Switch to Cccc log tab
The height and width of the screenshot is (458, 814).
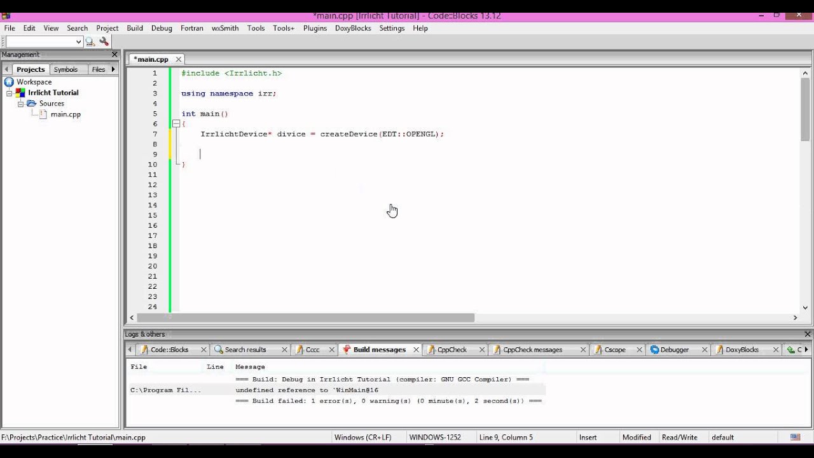[x=312, y=350]
